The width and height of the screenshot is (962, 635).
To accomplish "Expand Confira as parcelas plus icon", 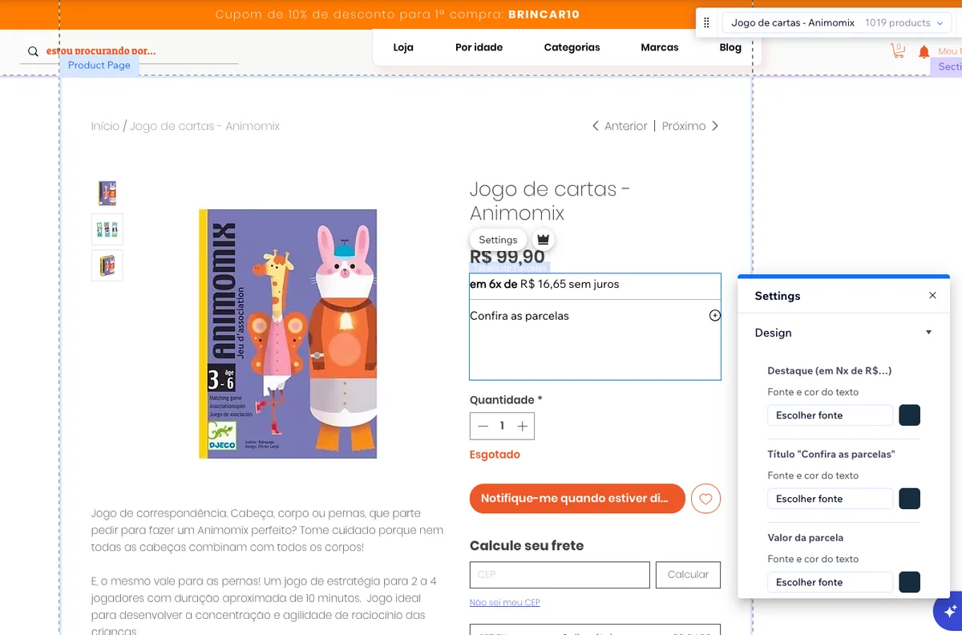I will pos(715,316).
